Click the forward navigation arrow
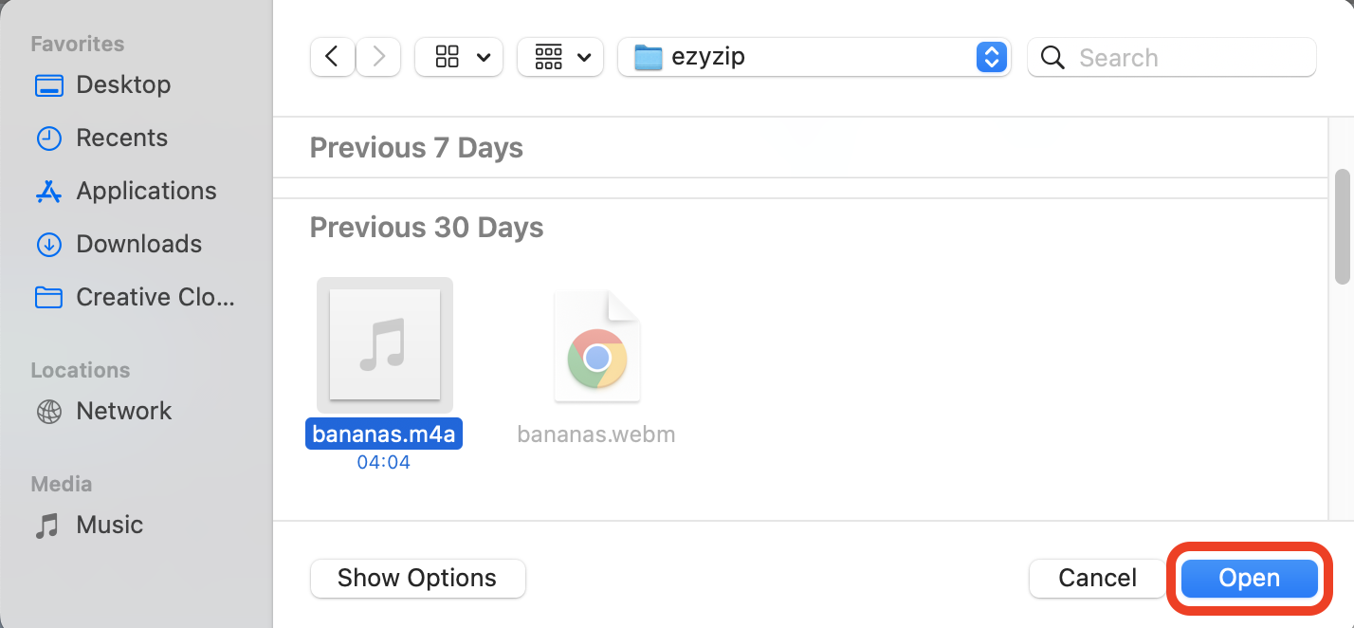Image resolution: width=1354 pixels, height=628 pixels. [377, 56]
